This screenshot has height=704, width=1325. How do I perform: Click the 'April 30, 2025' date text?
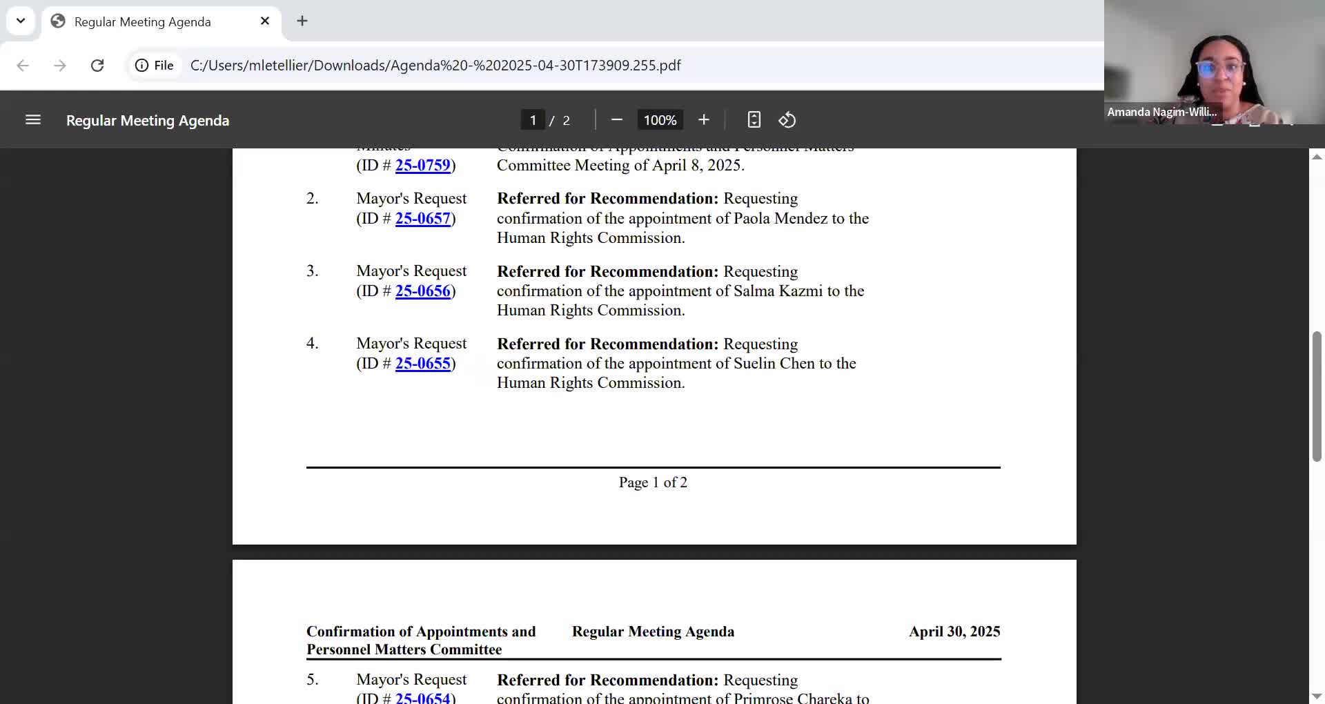pyautogui.click(x=954, y=632)
